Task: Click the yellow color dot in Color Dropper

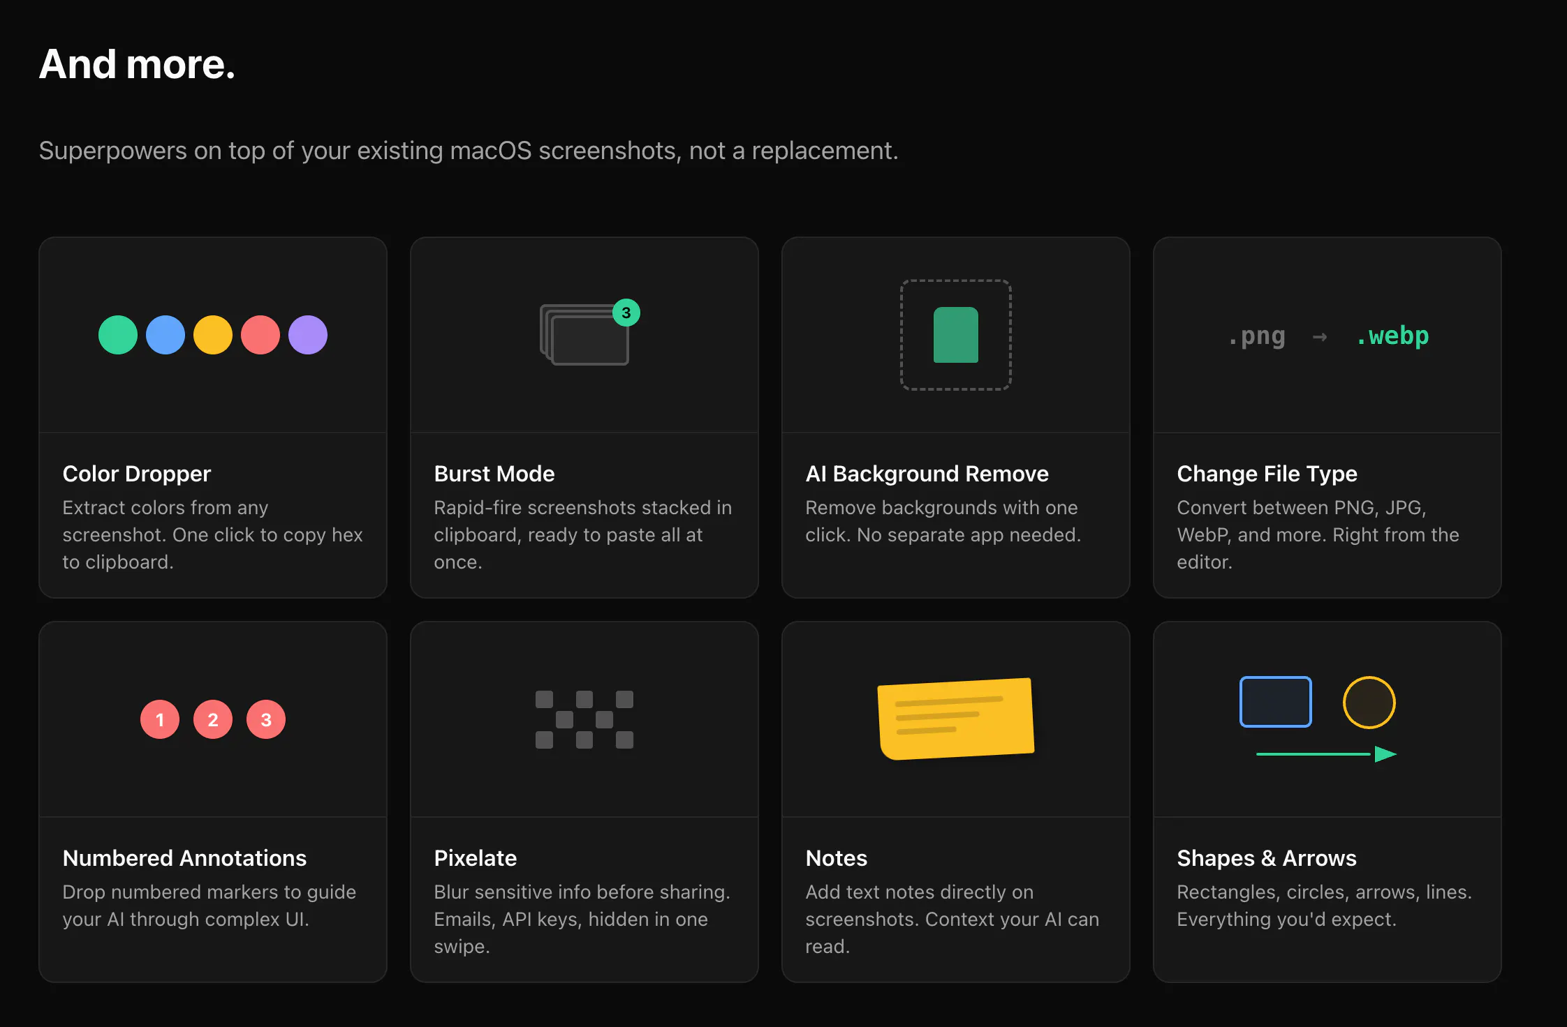Action: coord(213,335)
